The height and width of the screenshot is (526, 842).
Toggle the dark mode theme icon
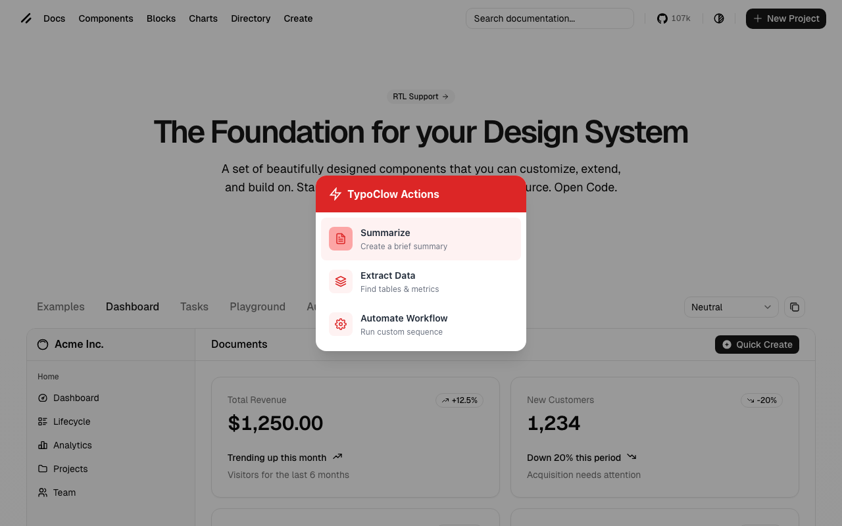coord(719,18)
